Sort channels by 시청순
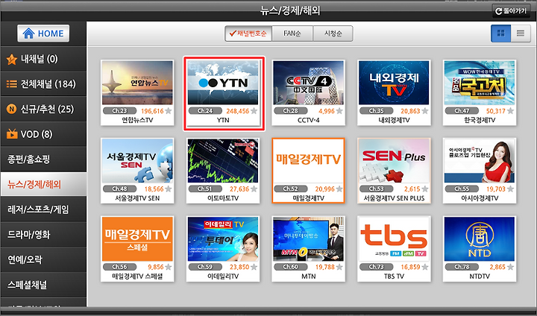Viewport: 537px width, 316px height. pos(333,34)
